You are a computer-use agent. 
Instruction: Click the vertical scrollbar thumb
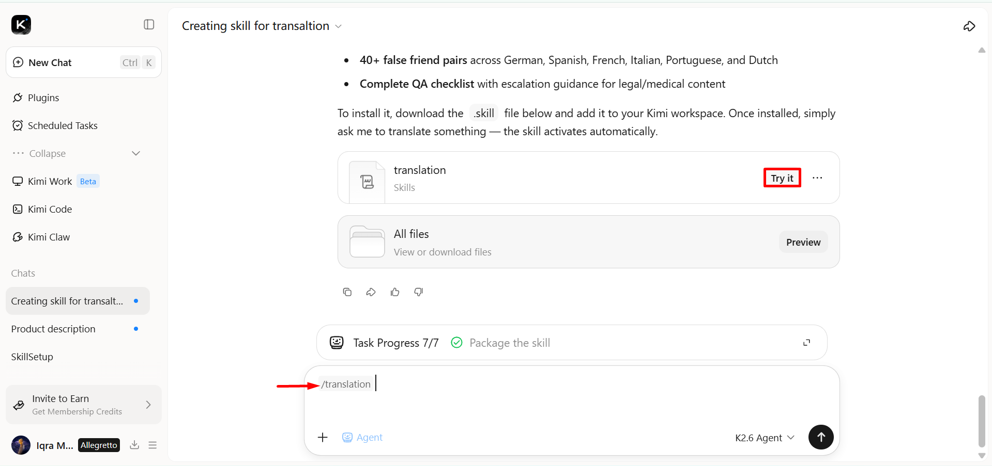point(982,421)
